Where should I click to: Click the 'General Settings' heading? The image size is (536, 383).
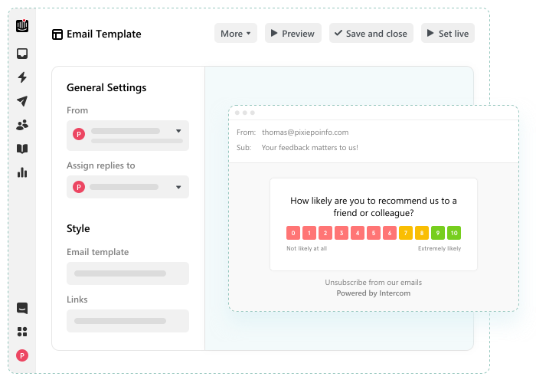106,87
